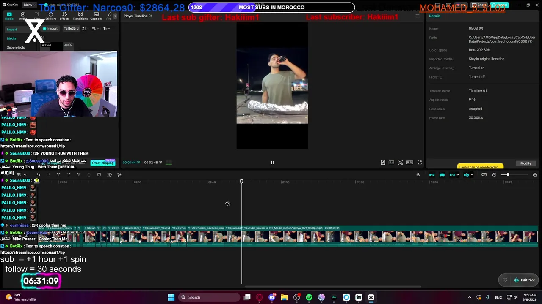Open the CapCut Menu dropdown
The height and width of the screenshot is (304, 542).
pyautogui.click(x=29, y=5)
